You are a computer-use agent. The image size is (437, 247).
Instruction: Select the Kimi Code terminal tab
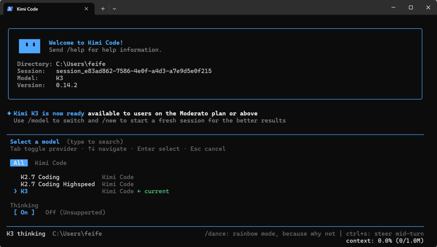[x=49, y=9]
